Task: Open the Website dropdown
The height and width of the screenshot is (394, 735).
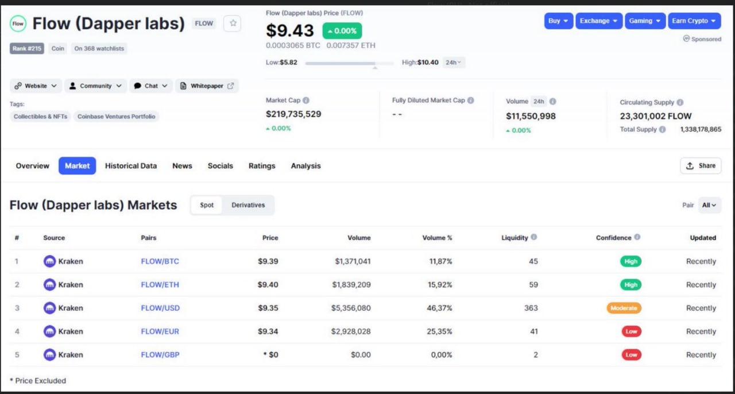Action: [36, 86]
